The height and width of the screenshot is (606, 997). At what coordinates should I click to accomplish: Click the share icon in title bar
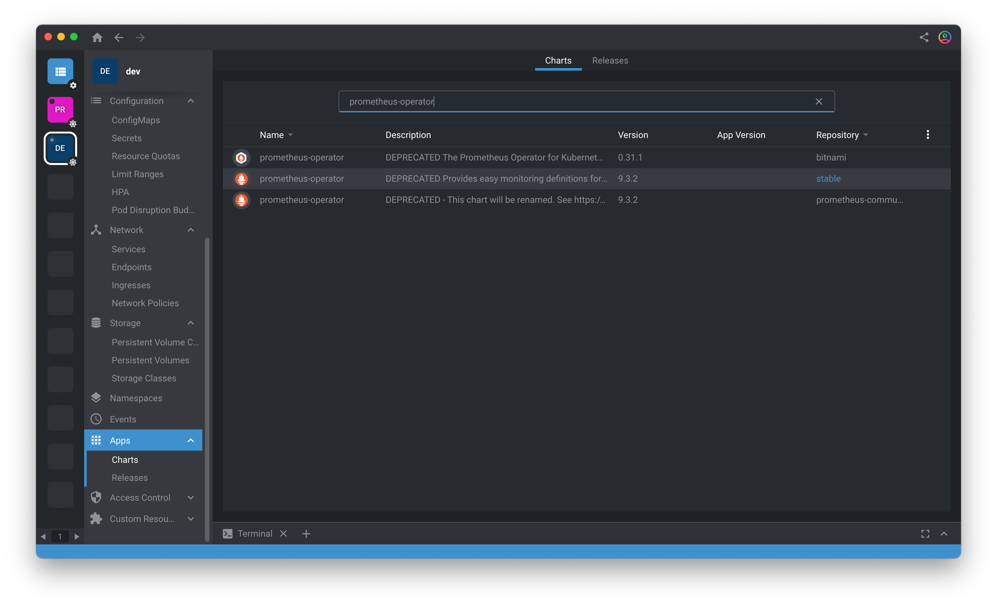point(924,37)
